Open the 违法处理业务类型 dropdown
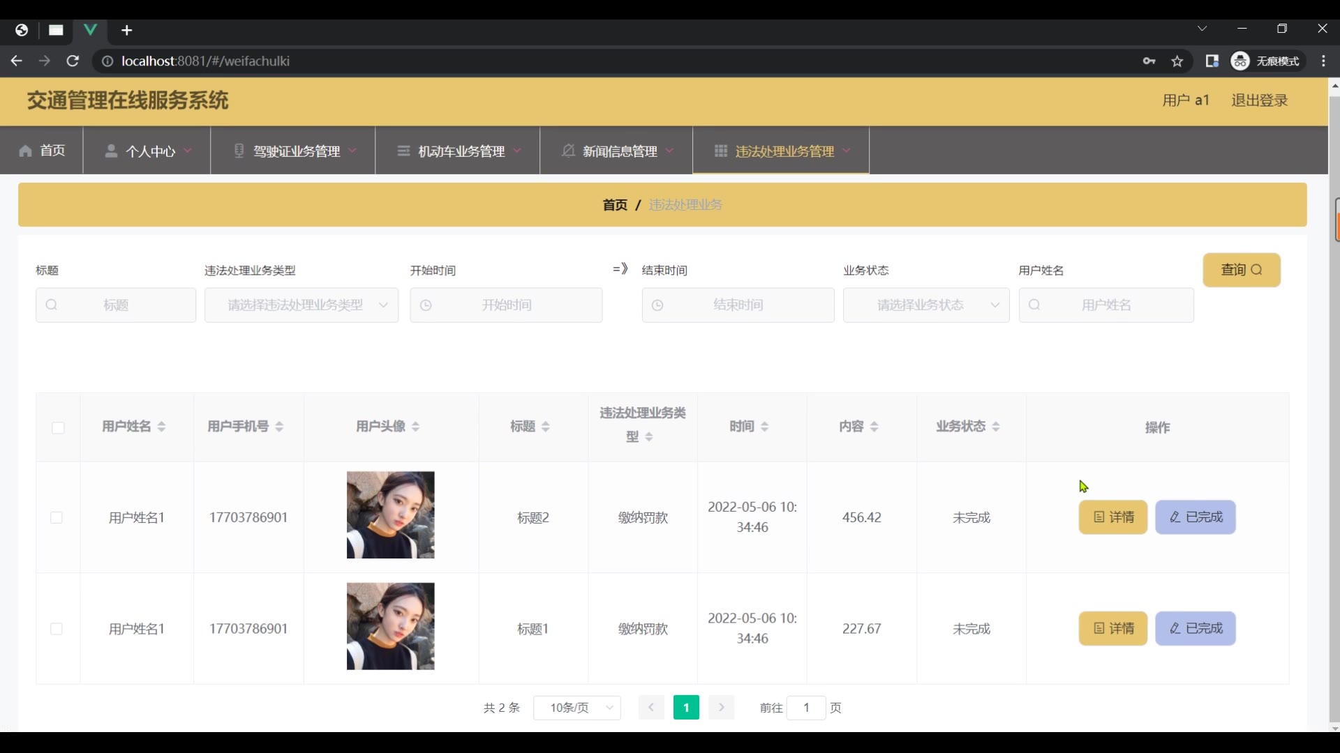 301,305
